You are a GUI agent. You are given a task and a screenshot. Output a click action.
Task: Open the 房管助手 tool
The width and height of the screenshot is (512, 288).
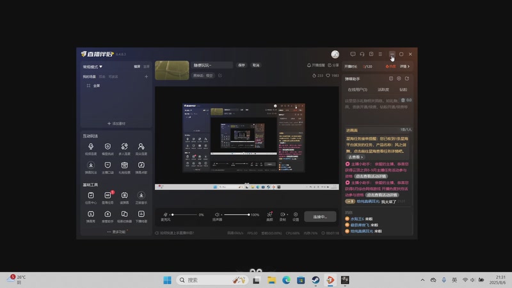108,216
